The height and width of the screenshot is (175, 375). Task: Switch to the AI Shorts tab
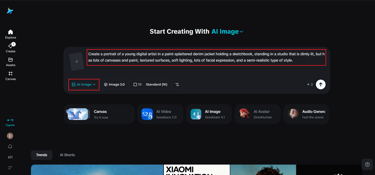[x=67, y=155]
